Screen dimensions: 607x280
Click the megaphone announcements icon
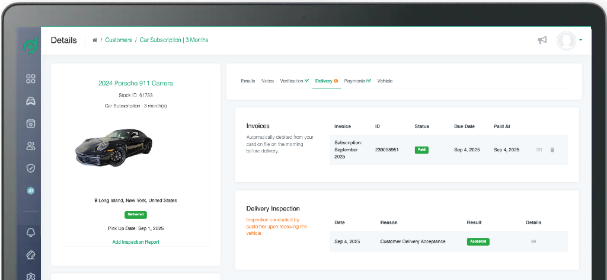[x=542, y=40]
